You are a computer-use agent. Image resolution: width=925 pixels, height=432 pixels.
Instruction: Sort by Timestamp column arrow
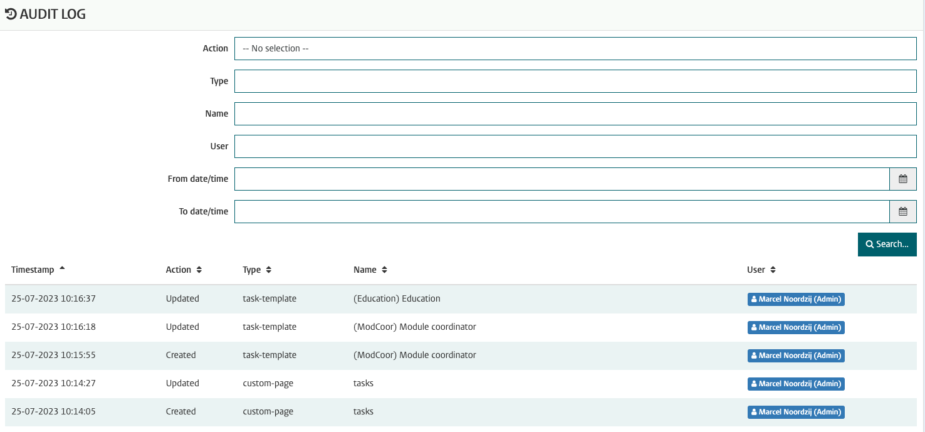(x=62, y=269)
